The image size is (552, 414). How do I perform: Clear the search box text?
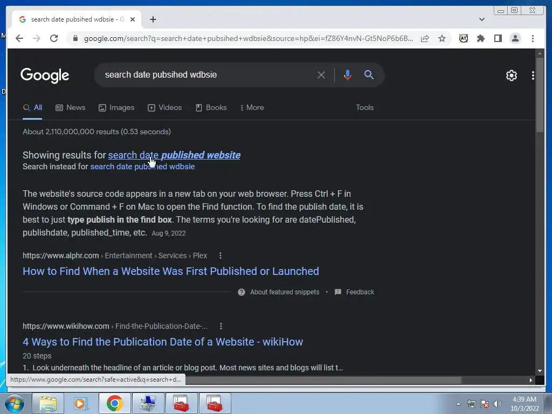(321, 75)
